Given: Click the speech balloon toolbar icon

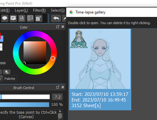Looking at the screenshot, I should click(5, 18).
